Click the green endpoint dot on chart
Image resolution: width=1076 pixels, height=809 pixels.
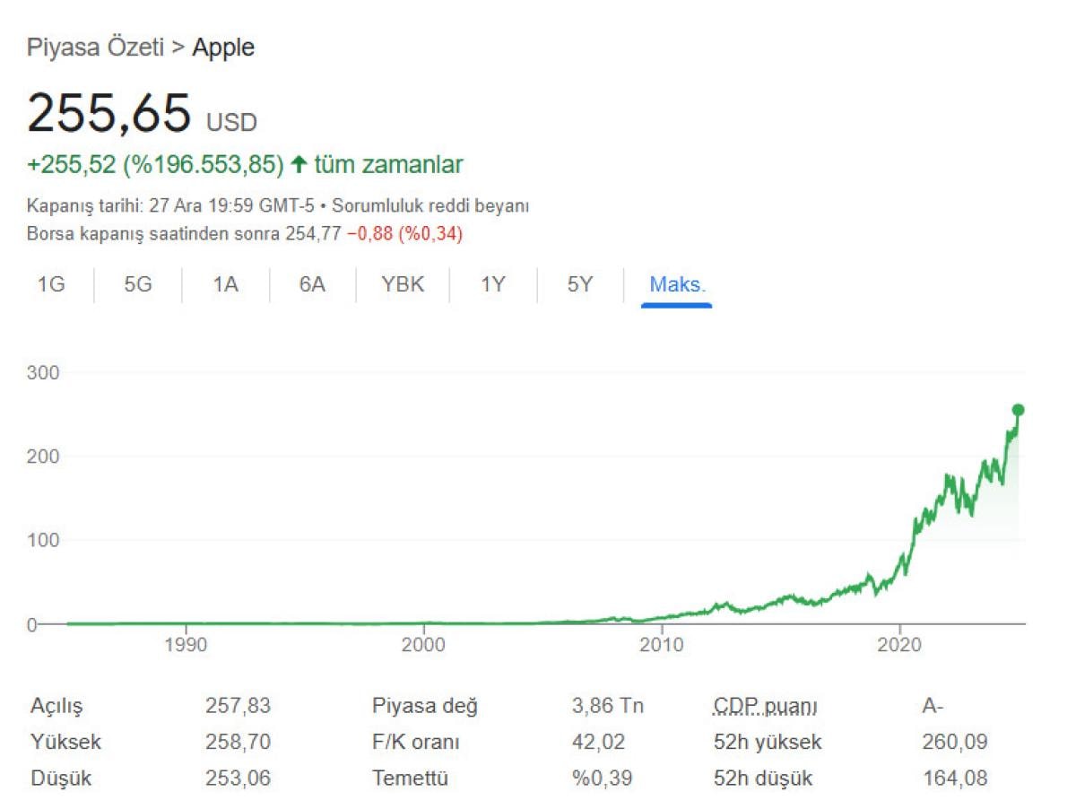tap(1018, 410)
